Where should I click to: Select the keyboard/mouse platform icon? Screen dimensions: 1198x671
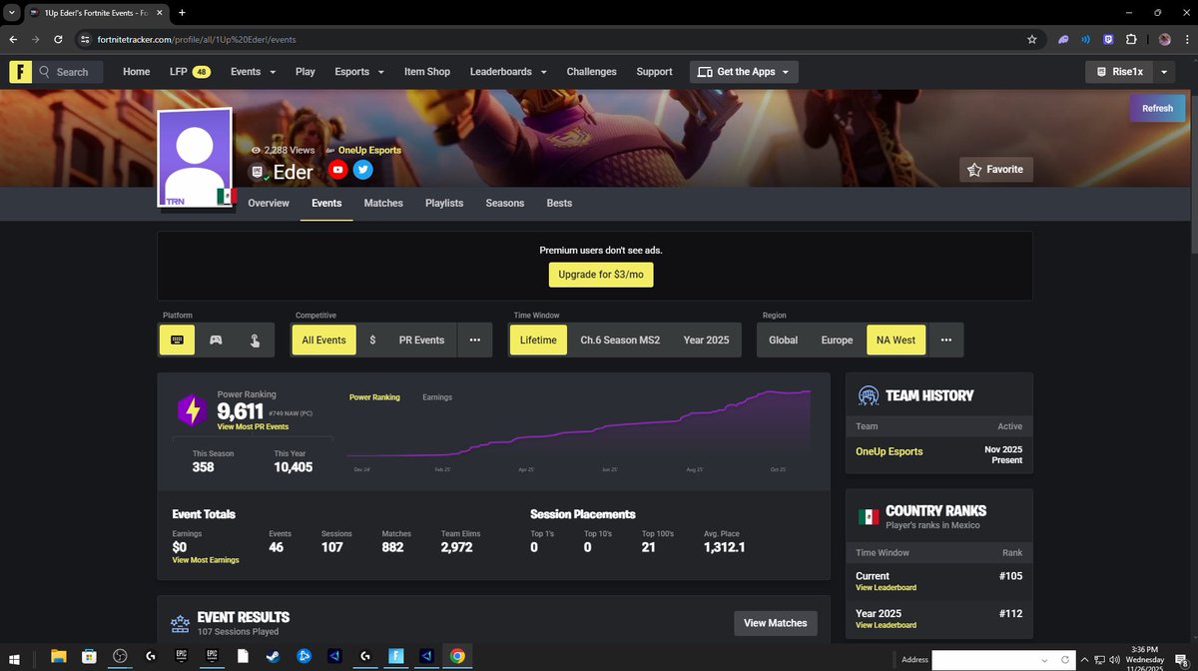coord(177,339)
